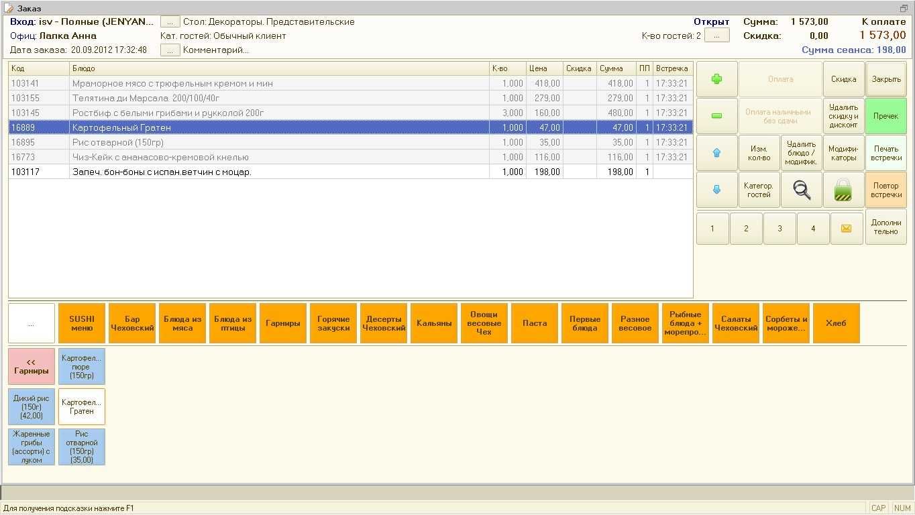
Task: Click the Код column header
Action: tap(39, 68)
